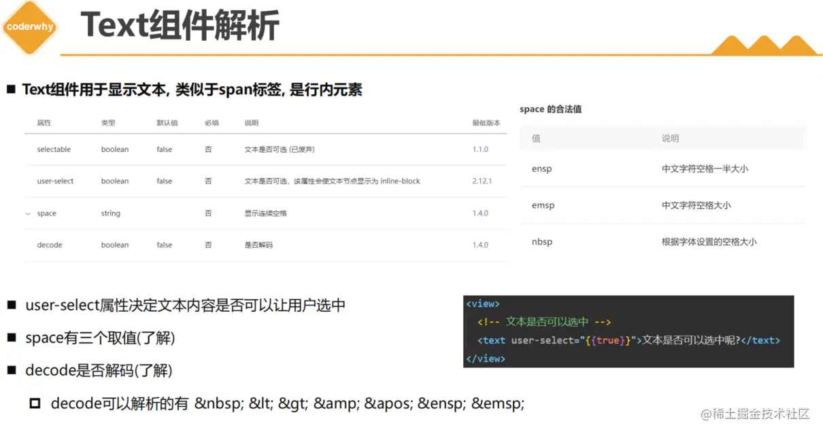Select the 是否解码 table description
The width and height of the screenshot is (823, 434).
pos(258,245)
